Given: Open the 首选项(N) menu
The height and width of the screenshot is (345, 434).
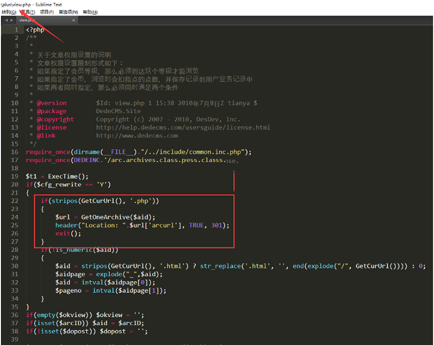Looking at the screenshot, I should (68, 12).
